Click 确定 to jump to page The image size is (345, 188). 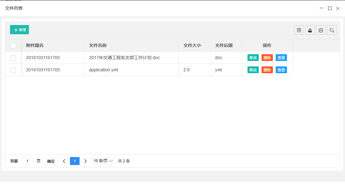coord(51,161)
